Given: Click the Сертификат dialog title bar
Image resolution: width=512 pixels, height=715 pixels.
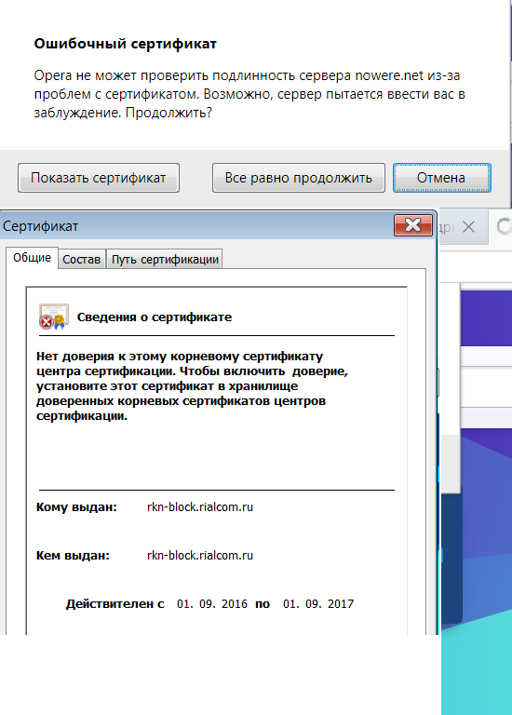Looking at the screenshot, I should [196, 225].
